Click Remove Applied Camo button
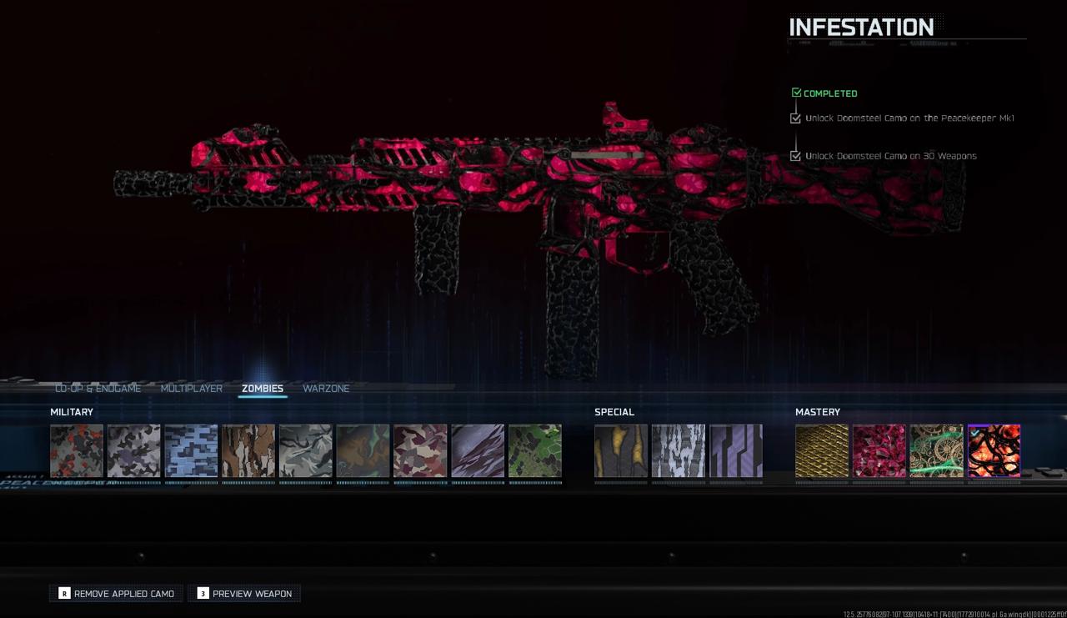This screenshot has width=1067, height=618. tap(116, 594)
